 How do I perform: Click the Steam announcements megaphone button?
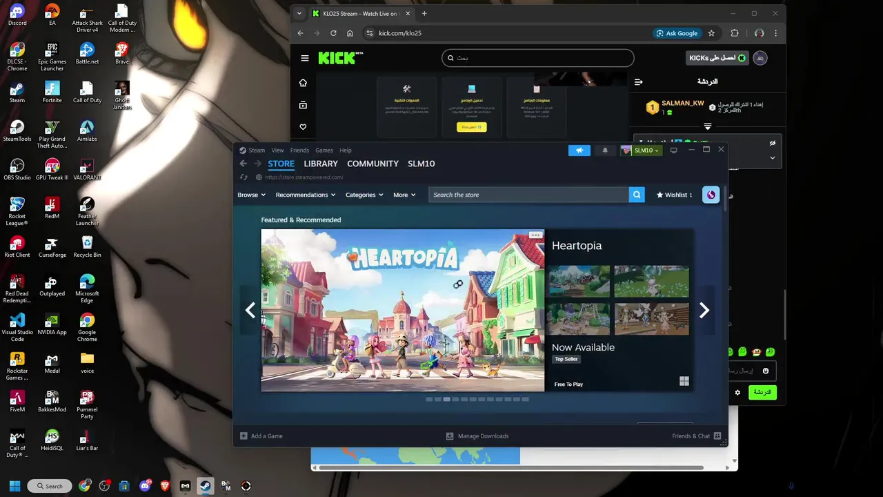[x=579, y=150]
